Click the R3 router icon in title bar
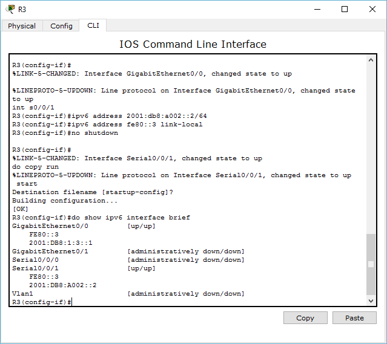The width and height of the screenshot is (387, 344). (10, 9)
